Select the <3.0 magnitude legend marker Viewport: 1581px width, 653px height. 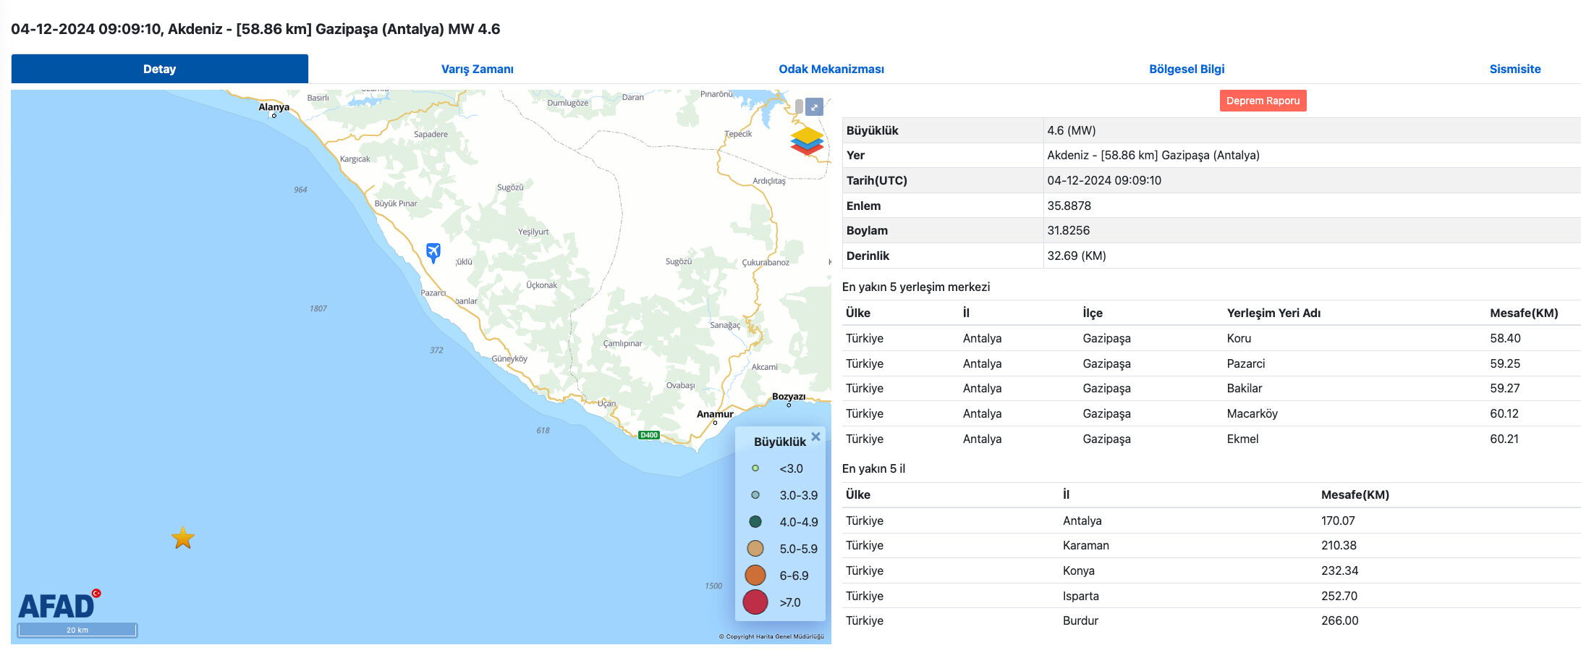pos(755,468)
